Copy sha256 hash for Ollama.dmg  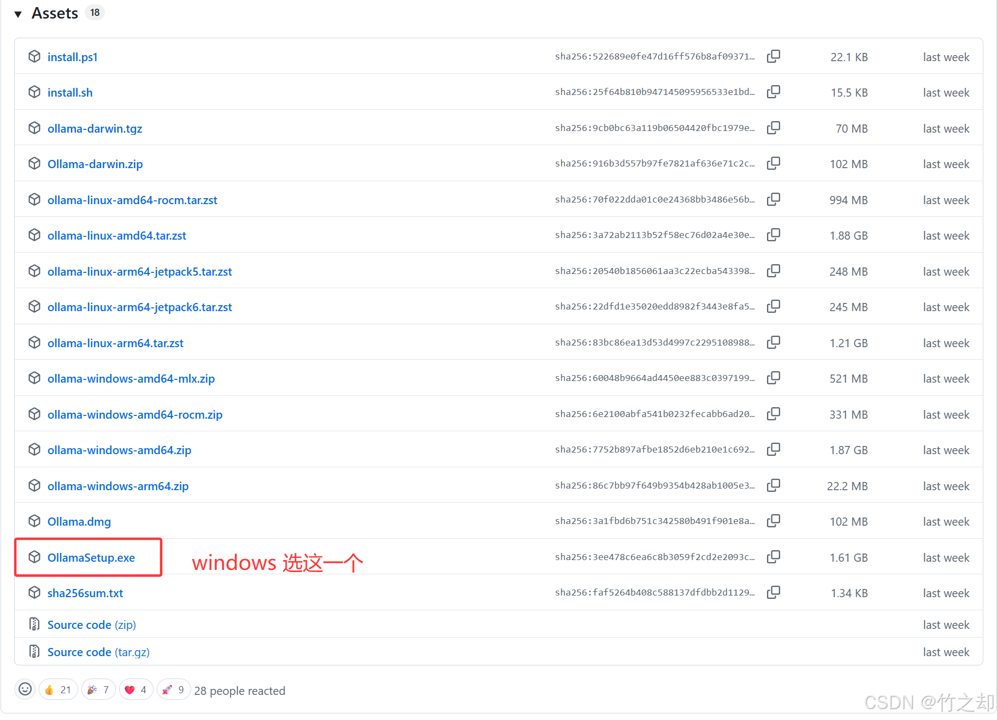pyautogui.click(x=774, y=521)
